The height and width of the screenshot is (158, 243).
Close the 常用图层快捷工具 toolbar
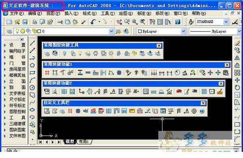click(159, 46)
